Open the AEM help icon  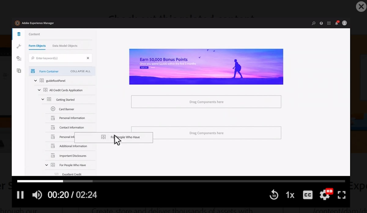pos(321,23)
